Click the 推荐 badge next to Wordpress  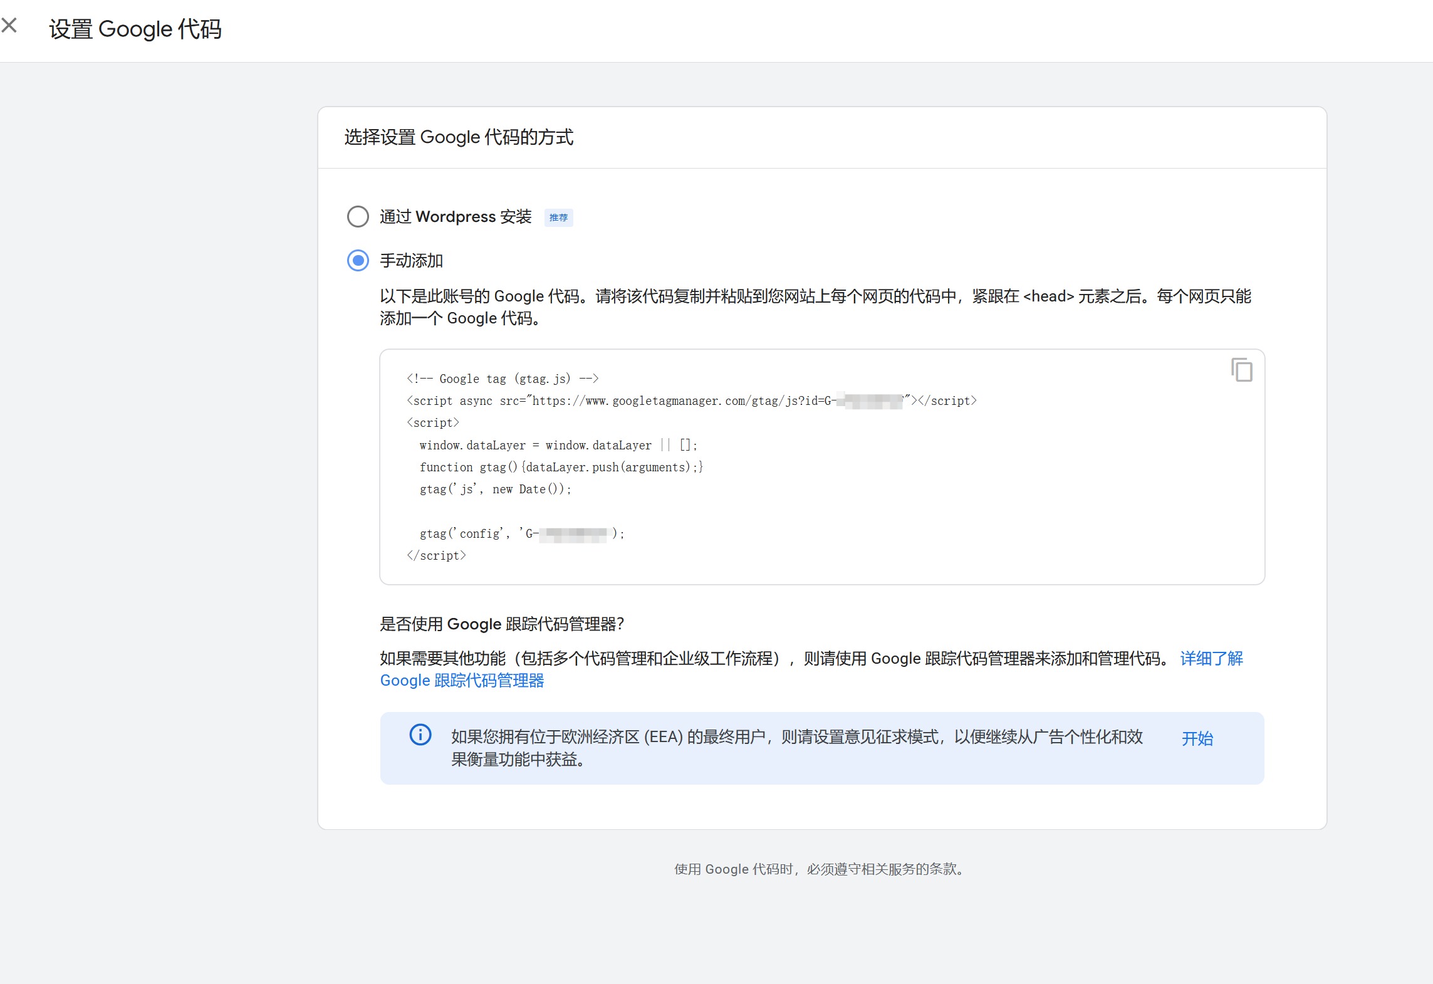(558, 217)
